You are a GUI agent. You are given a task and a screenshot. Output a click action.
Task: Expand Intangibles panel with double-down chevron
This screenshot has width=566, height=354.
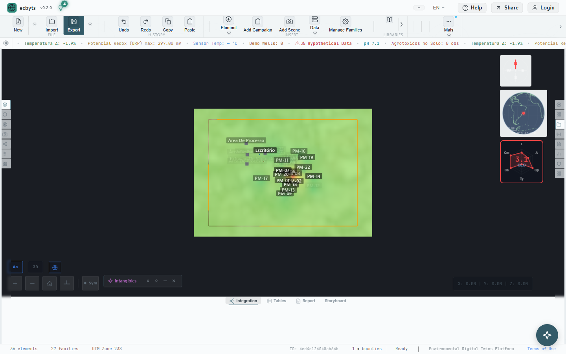[148, 281]
